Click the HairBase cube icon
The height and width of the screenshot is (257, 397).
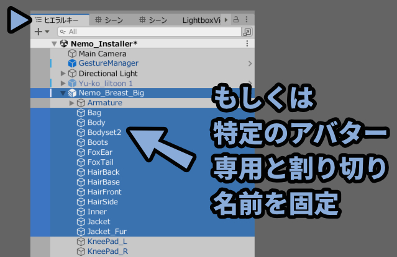(81, 182)
